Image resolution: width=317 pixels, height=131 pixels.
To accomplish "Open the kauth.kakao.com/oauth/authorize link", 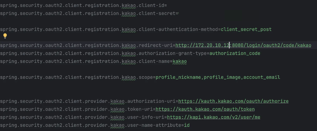I will click(233, 101).
